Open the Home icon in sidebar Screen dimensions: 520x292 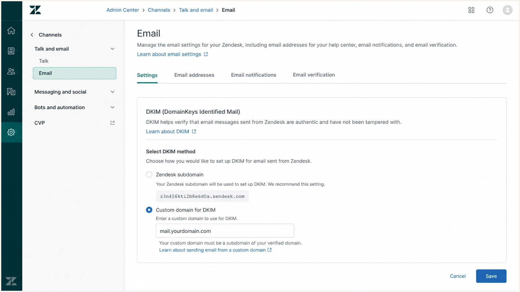click(11, 30)
